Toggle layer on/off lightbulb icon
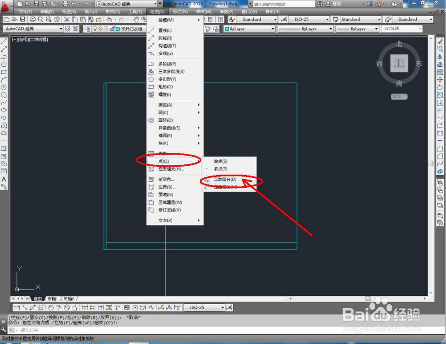The height and width of the screenshot is (344, 446). pyautogui.click(x=95, y=29)
